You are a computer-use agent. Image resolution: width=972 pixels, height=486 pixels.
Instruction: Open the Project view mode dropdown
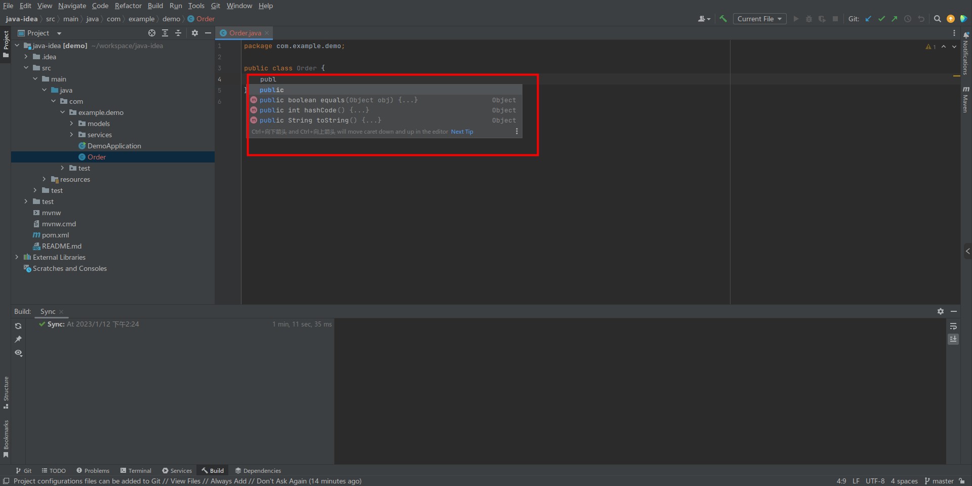click(x=39, y=33)
